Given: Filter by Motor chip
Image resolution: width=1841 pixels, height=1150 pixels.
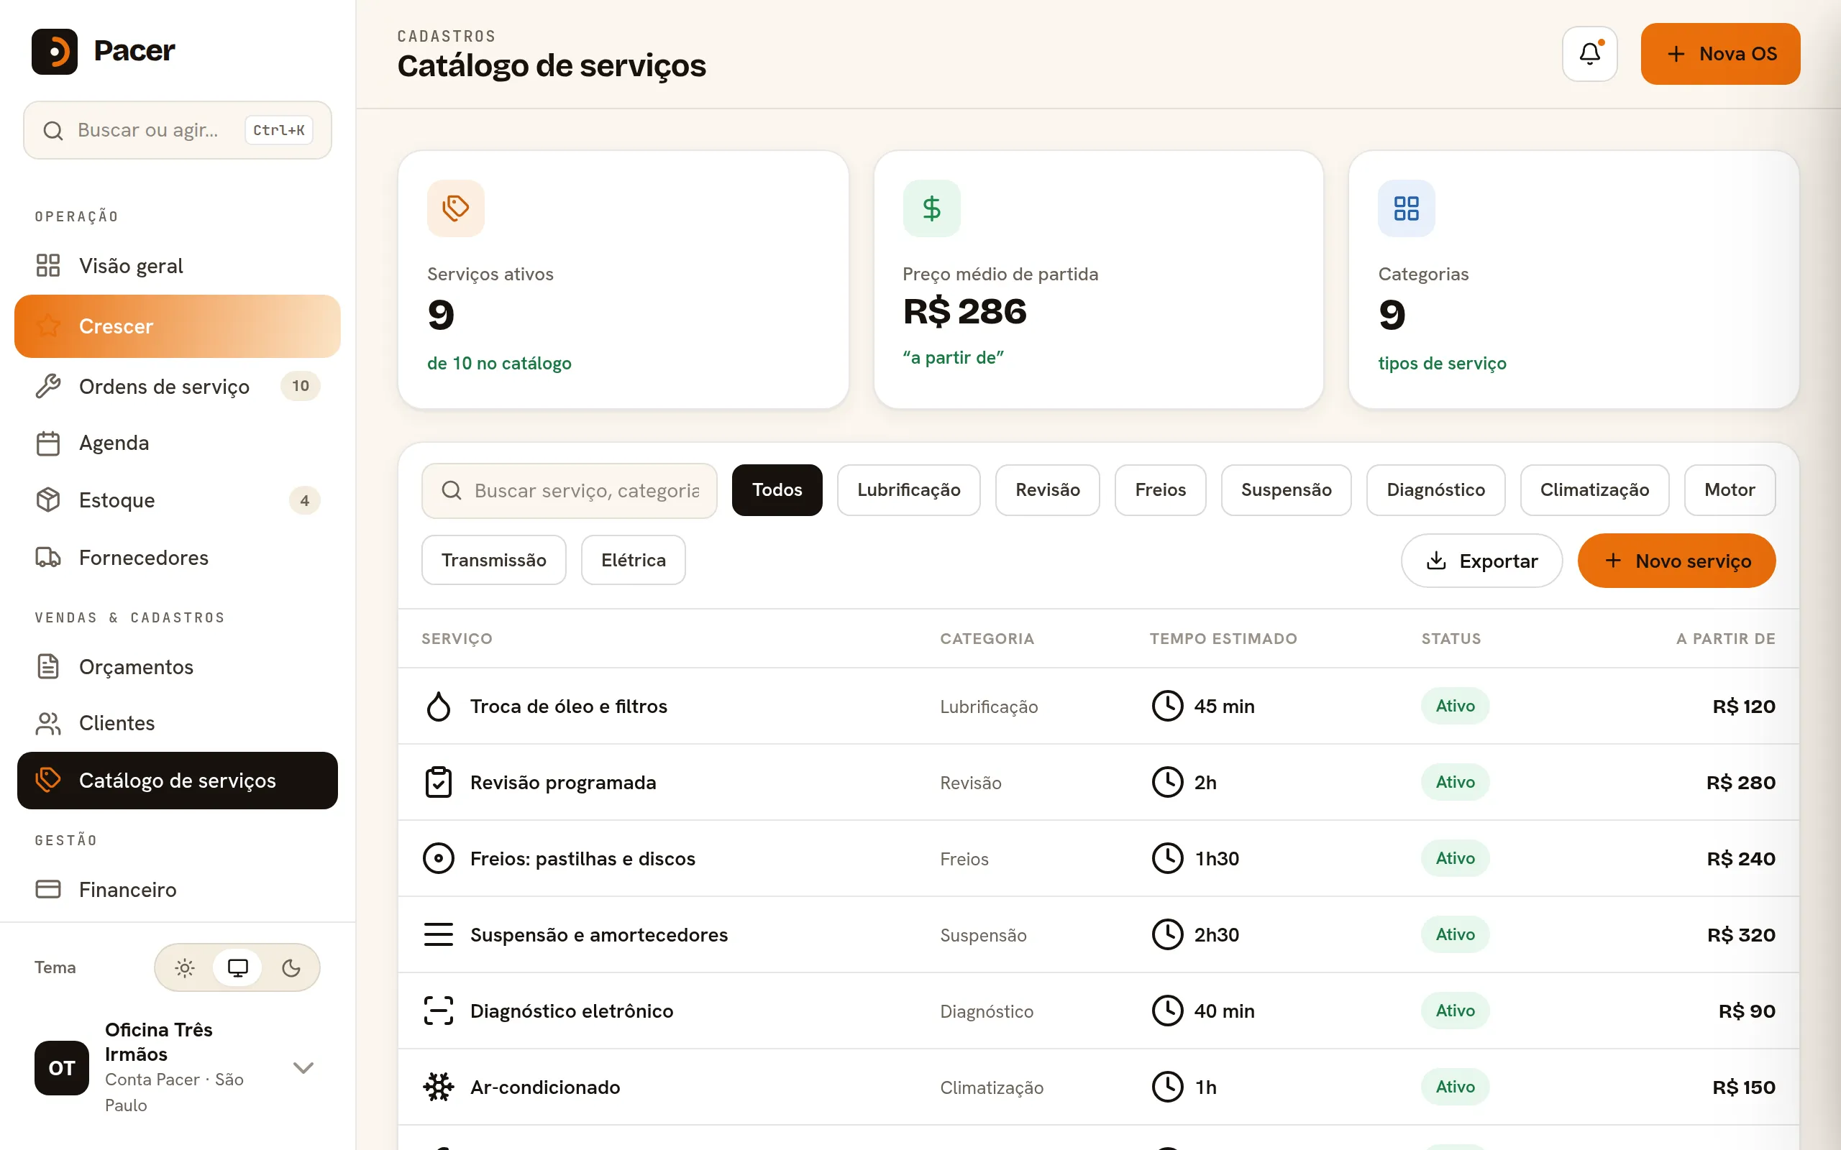Looking at the screenshot, I should [1729, 489].
